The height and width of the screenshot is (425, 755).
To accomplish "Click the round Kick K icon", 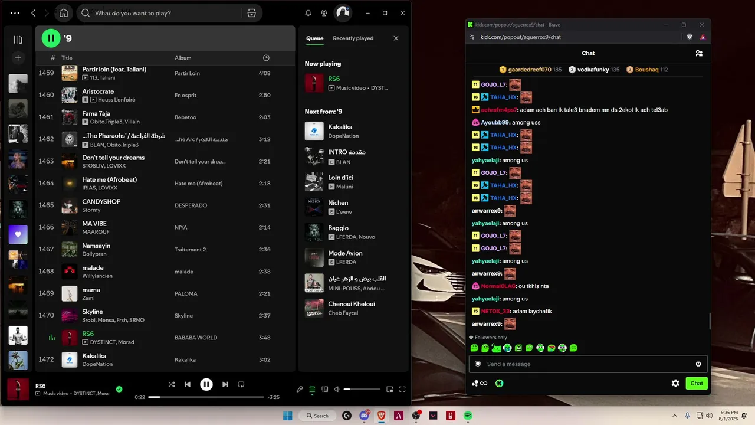I will pyautogui.click(x=499, y=383).
